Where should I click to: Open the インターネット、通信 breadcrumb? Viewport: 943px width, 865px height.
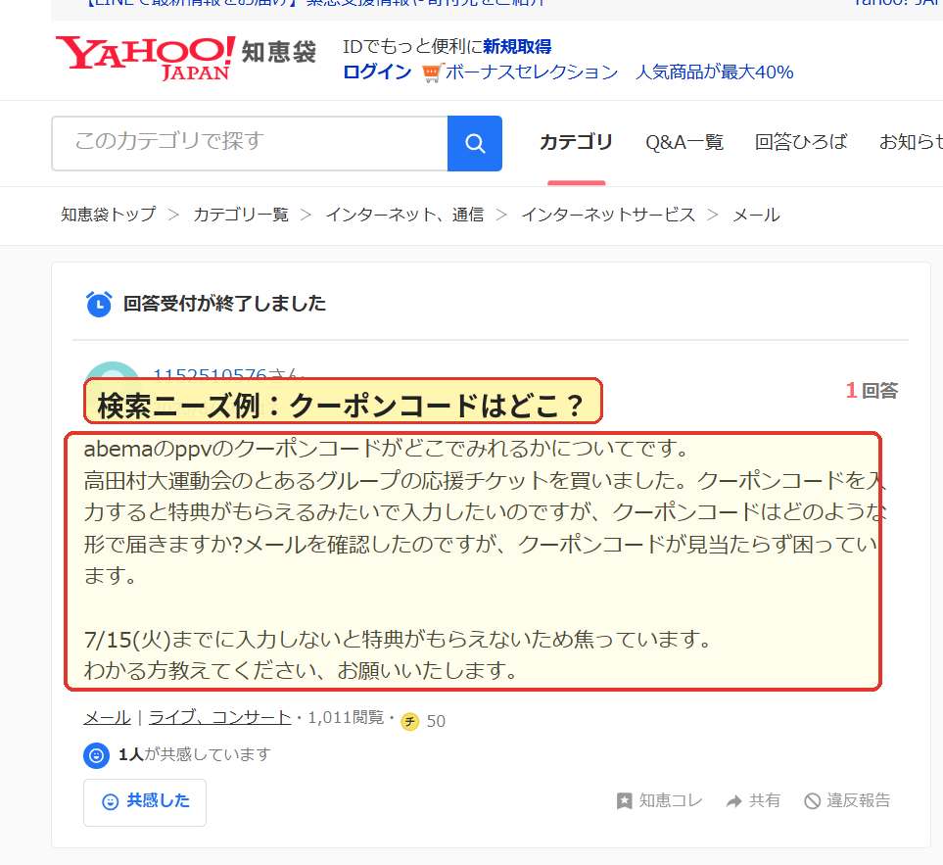(x=404, y=215)
